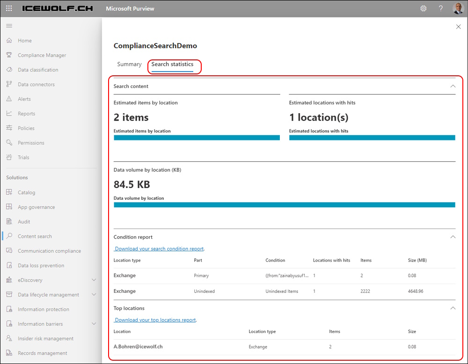Viewport: 468px width, 364px height.
Task: Click the eDiscovery icon
Action: click(9, 280)
